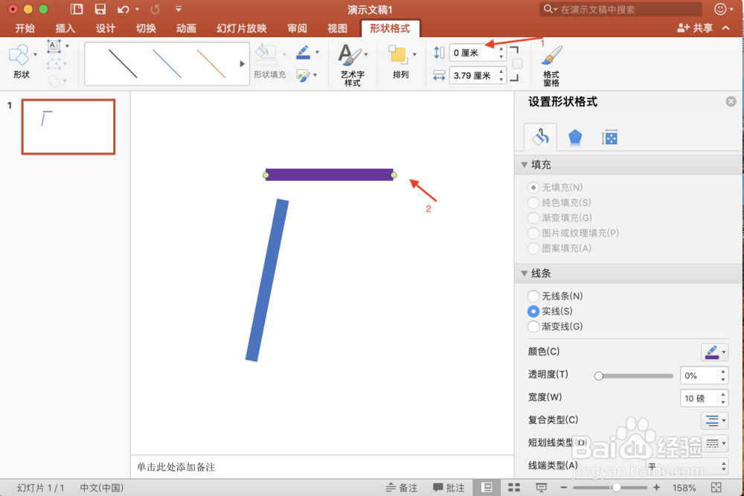Open the Design (设计) tab
This screenshot has width=744, height=496.
pos(106,28)
